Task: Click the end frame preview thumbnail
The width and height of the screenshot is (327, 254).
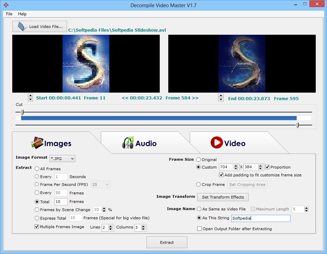Action: (242, 64)
